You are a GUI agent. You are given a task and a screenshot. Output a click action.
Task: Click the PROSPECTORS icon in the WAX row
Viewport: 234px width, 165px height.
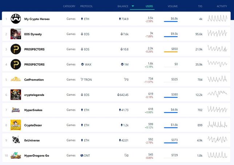pyautogui.click(x=16, y=64)
